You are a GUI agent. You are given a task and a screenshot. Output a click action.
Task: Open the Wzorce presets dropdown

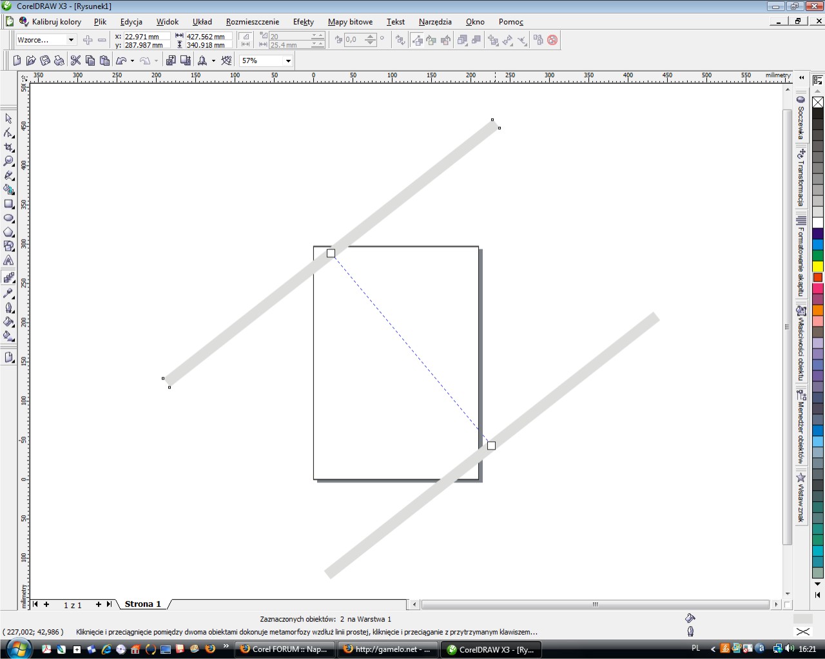(x=71, y=40)
